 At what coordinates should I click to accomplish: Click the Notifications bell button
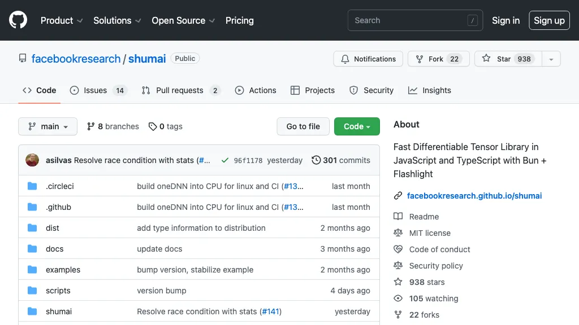(x=368, y=59)
